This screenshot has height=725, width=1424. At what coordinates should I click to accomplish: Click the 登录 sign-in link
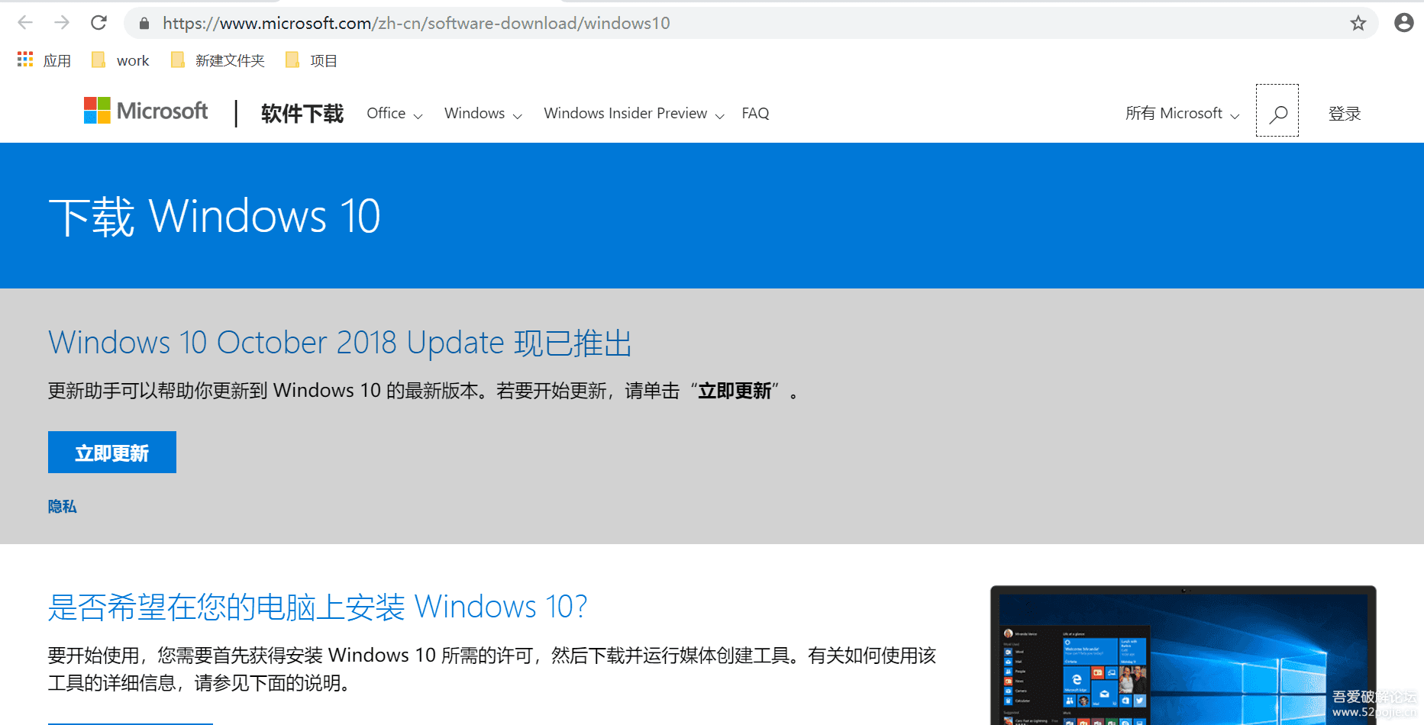(x=1345, y=114)
